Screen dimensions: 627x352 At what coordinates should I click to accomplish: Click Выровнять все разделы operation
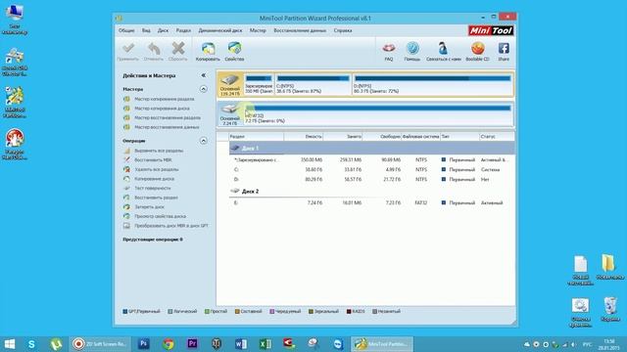(159, 151)
